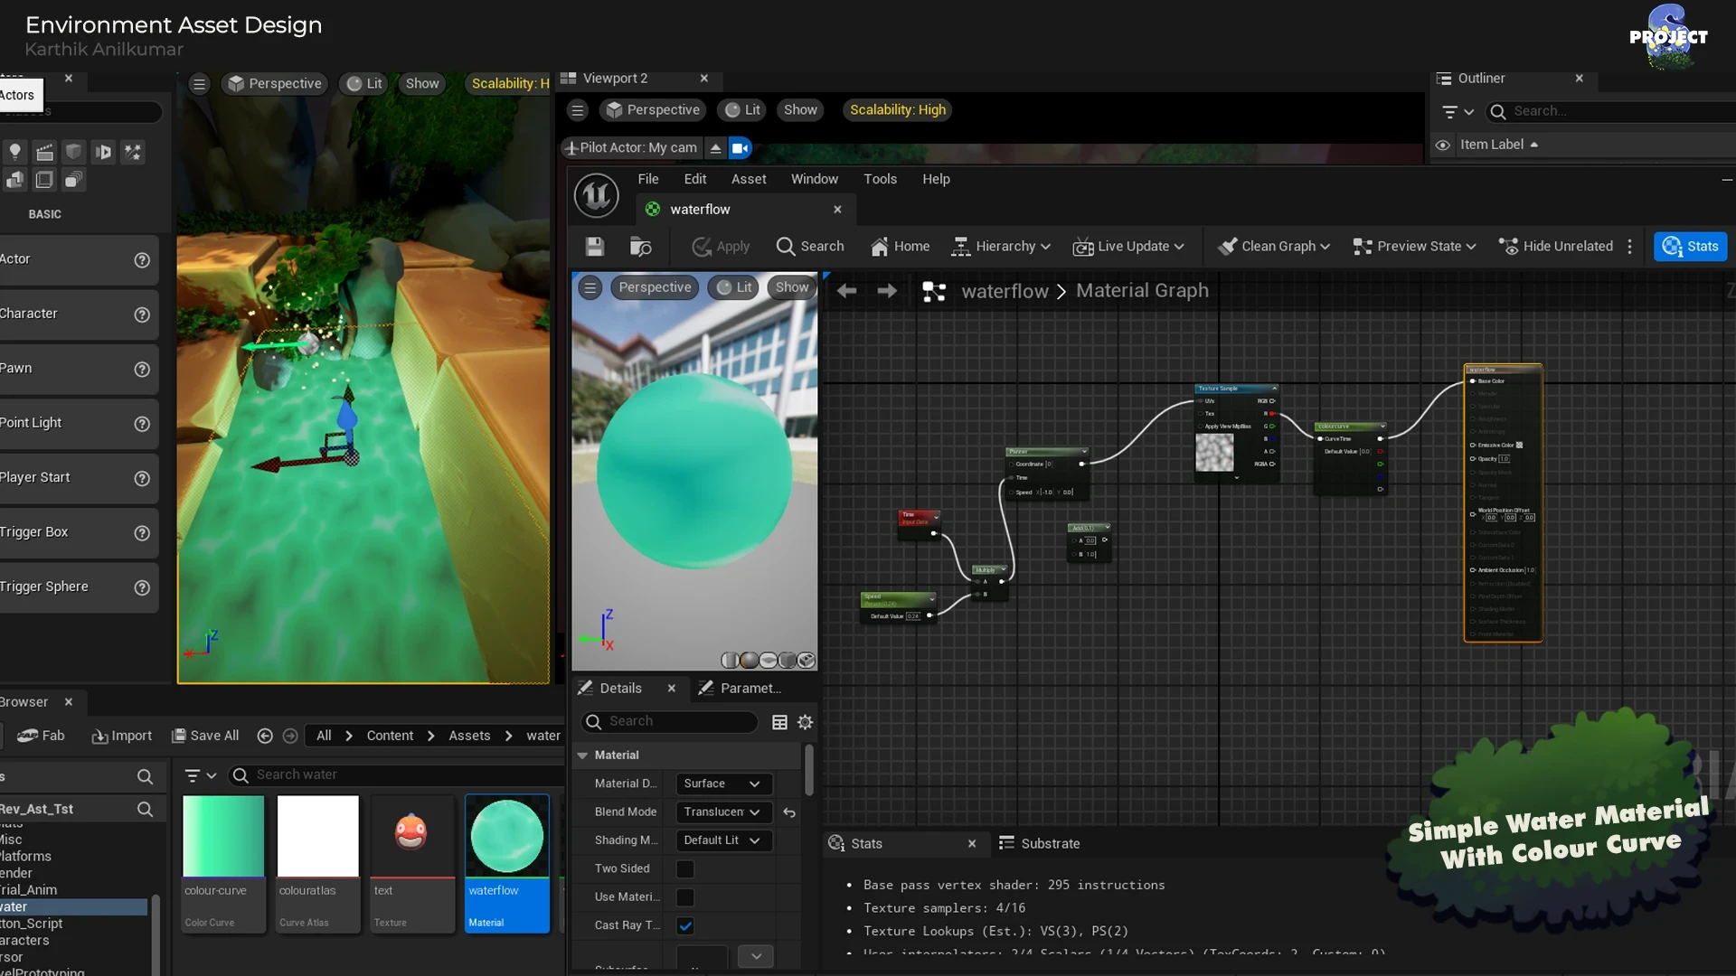Click the Home toolbar icon
Viewport: 1736px width, 976px height.
900,246
